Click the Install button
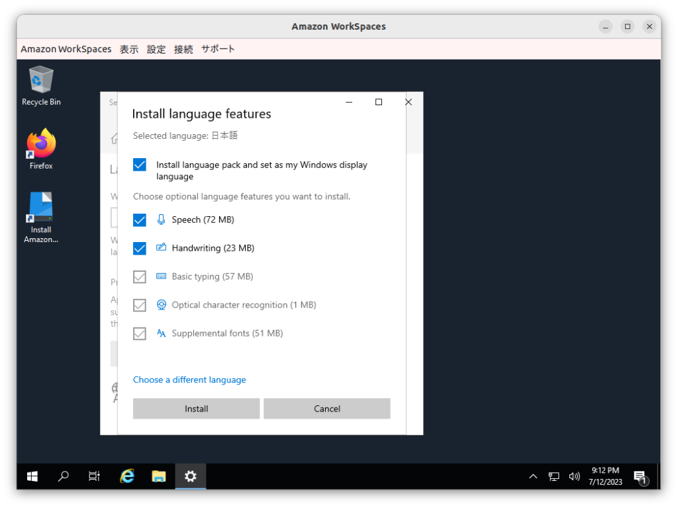The width and height of the screenshot is (678, 508). coord(196,408)
